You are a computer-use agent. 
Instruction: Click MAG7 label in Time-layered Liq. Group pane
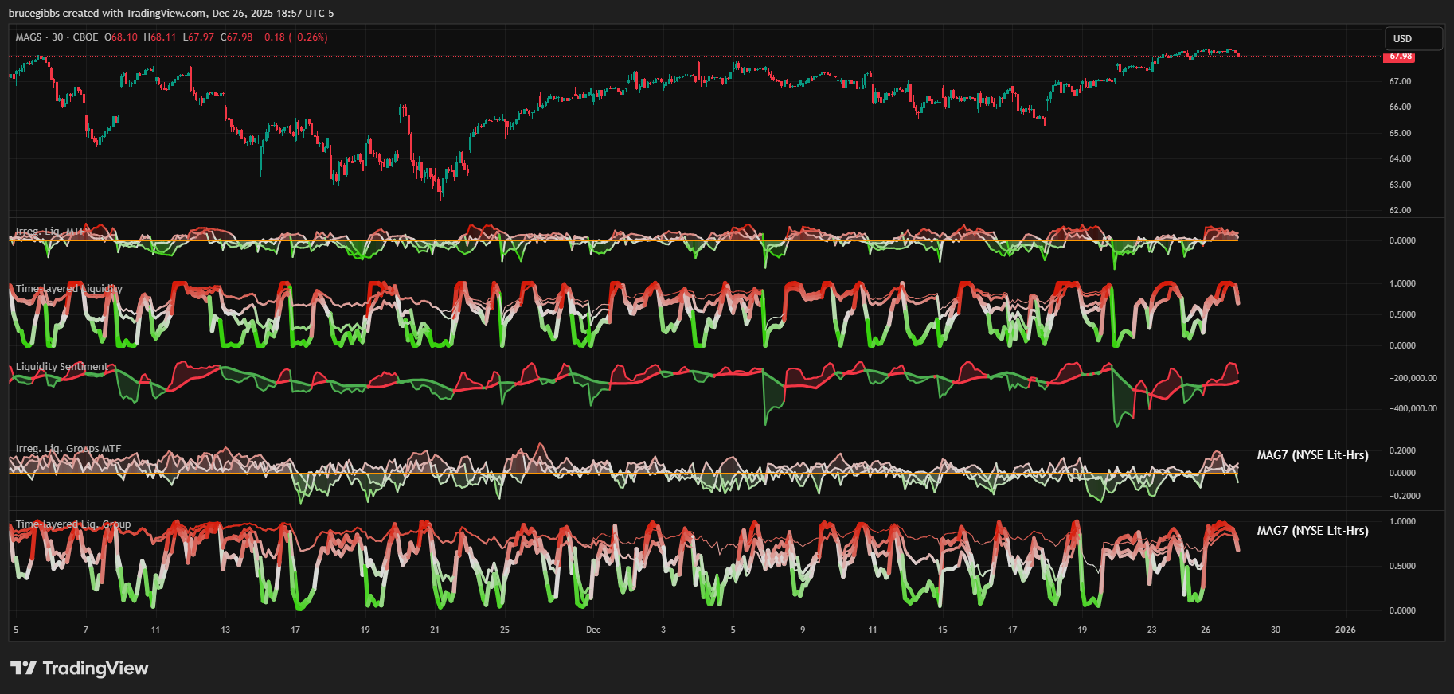pos(1312,531)
